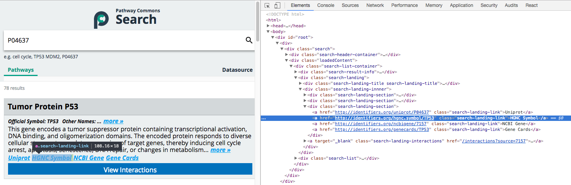The height and width of the screenshot is (185, 571).
Task: Click the example queries hint text
Action: (x=41, y=57)
